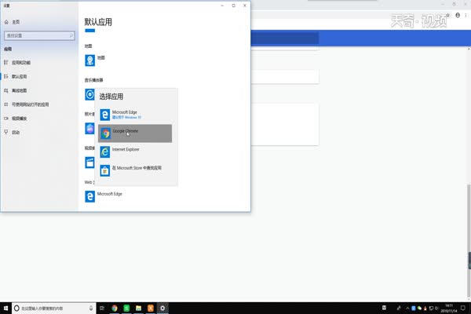Click the video player default app icon
471x314 pixels.
(x=89, y=162)
